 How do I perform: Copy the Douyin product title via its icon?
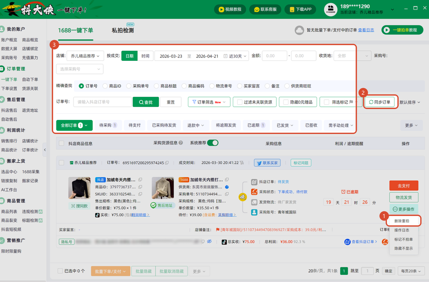tap(140, 180)
